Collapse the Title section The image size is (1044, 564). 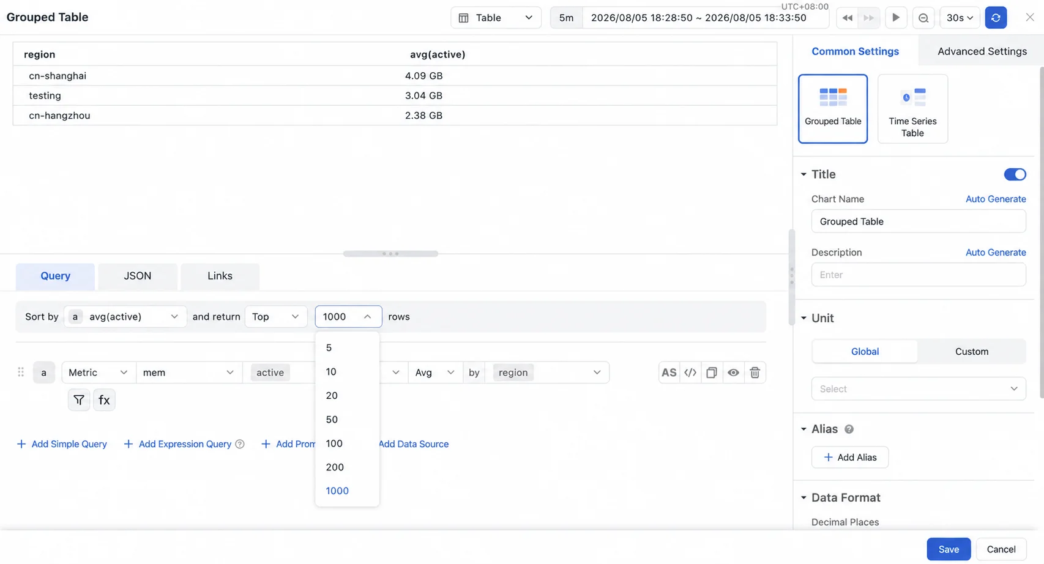(x=804, y=174)
